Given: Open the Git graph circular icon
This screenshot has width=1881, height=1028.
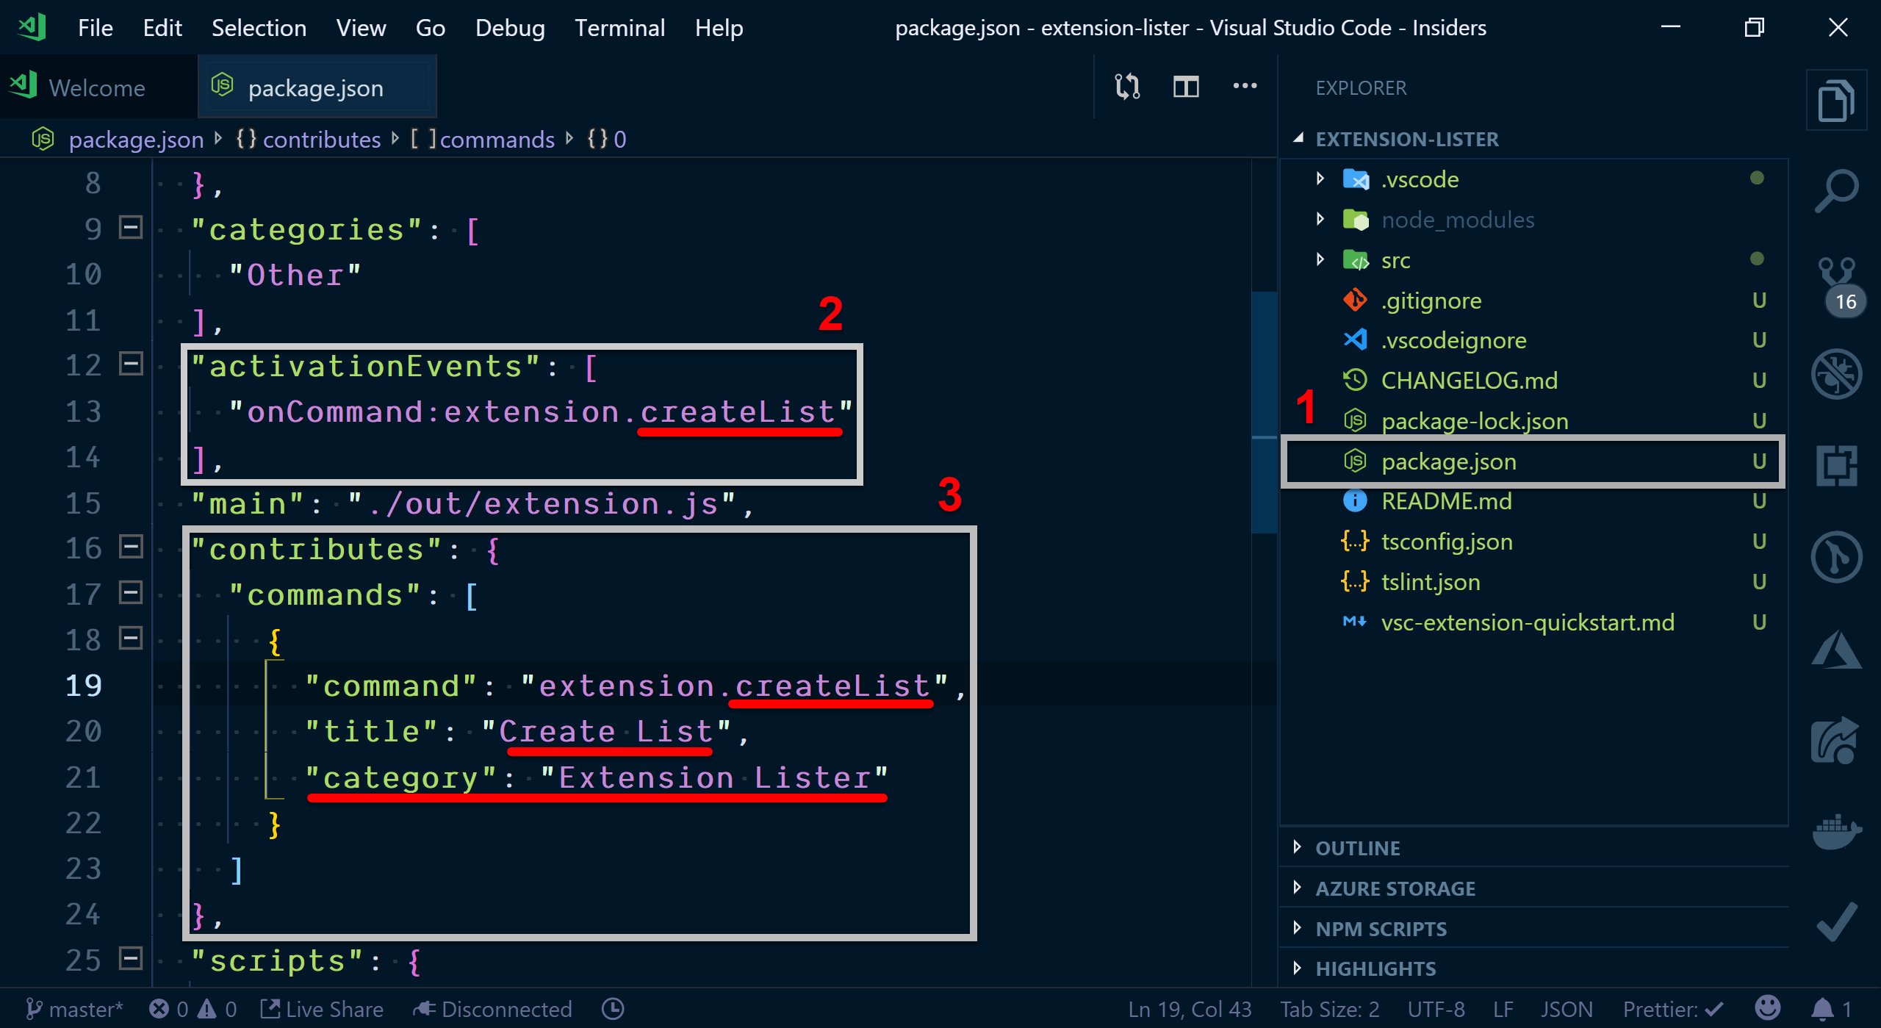Looking at the screenshot, I should 1836,557.
